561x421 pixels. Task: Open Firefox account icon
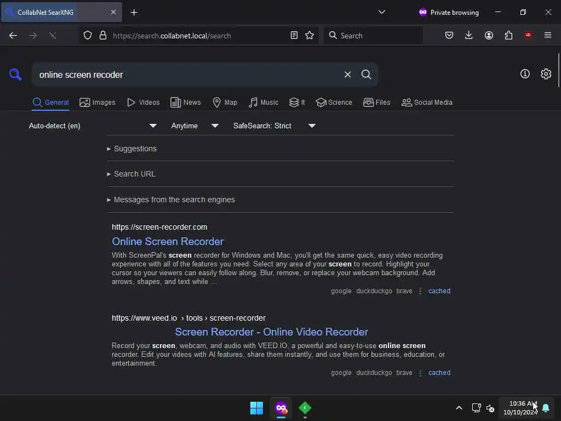[x=489, y=36]
